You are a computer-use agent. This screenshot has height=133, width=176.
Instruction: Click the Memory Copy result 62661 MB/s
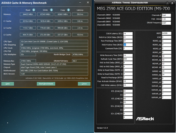pyautogui.click(x=63, y=14)
